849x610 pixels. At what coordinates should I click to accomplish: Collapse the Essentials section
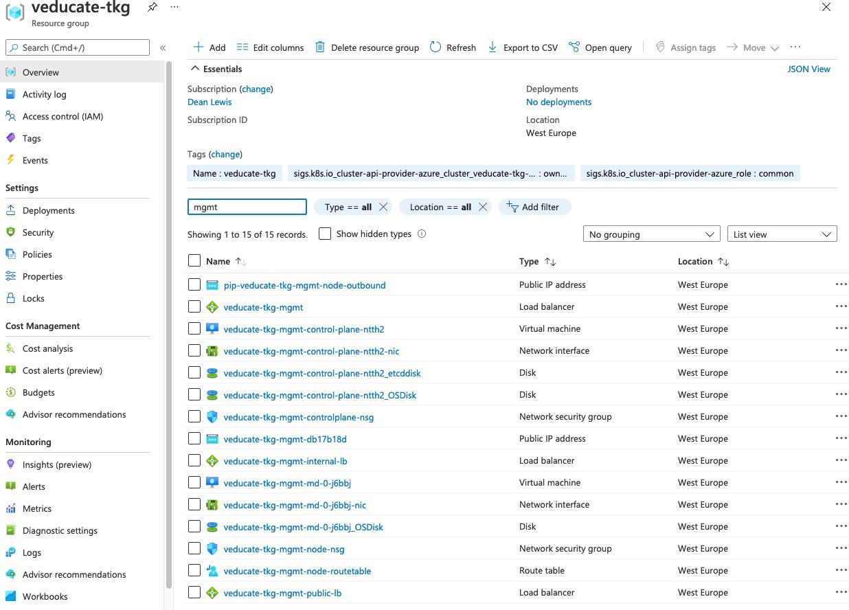195,69
